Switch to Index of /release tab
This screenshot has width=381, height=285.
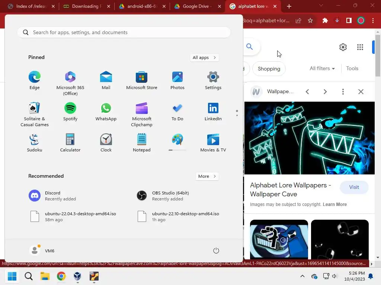point(31,6)
